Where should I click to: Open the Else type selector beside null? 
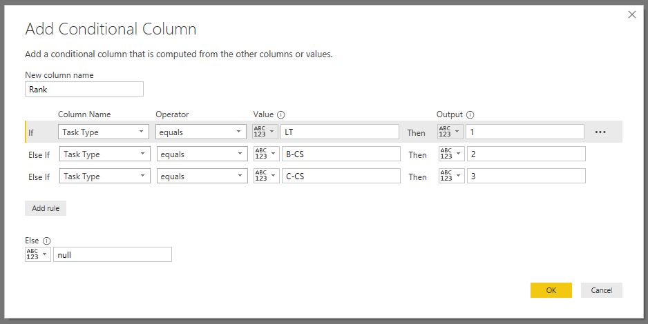coord(37,254)
